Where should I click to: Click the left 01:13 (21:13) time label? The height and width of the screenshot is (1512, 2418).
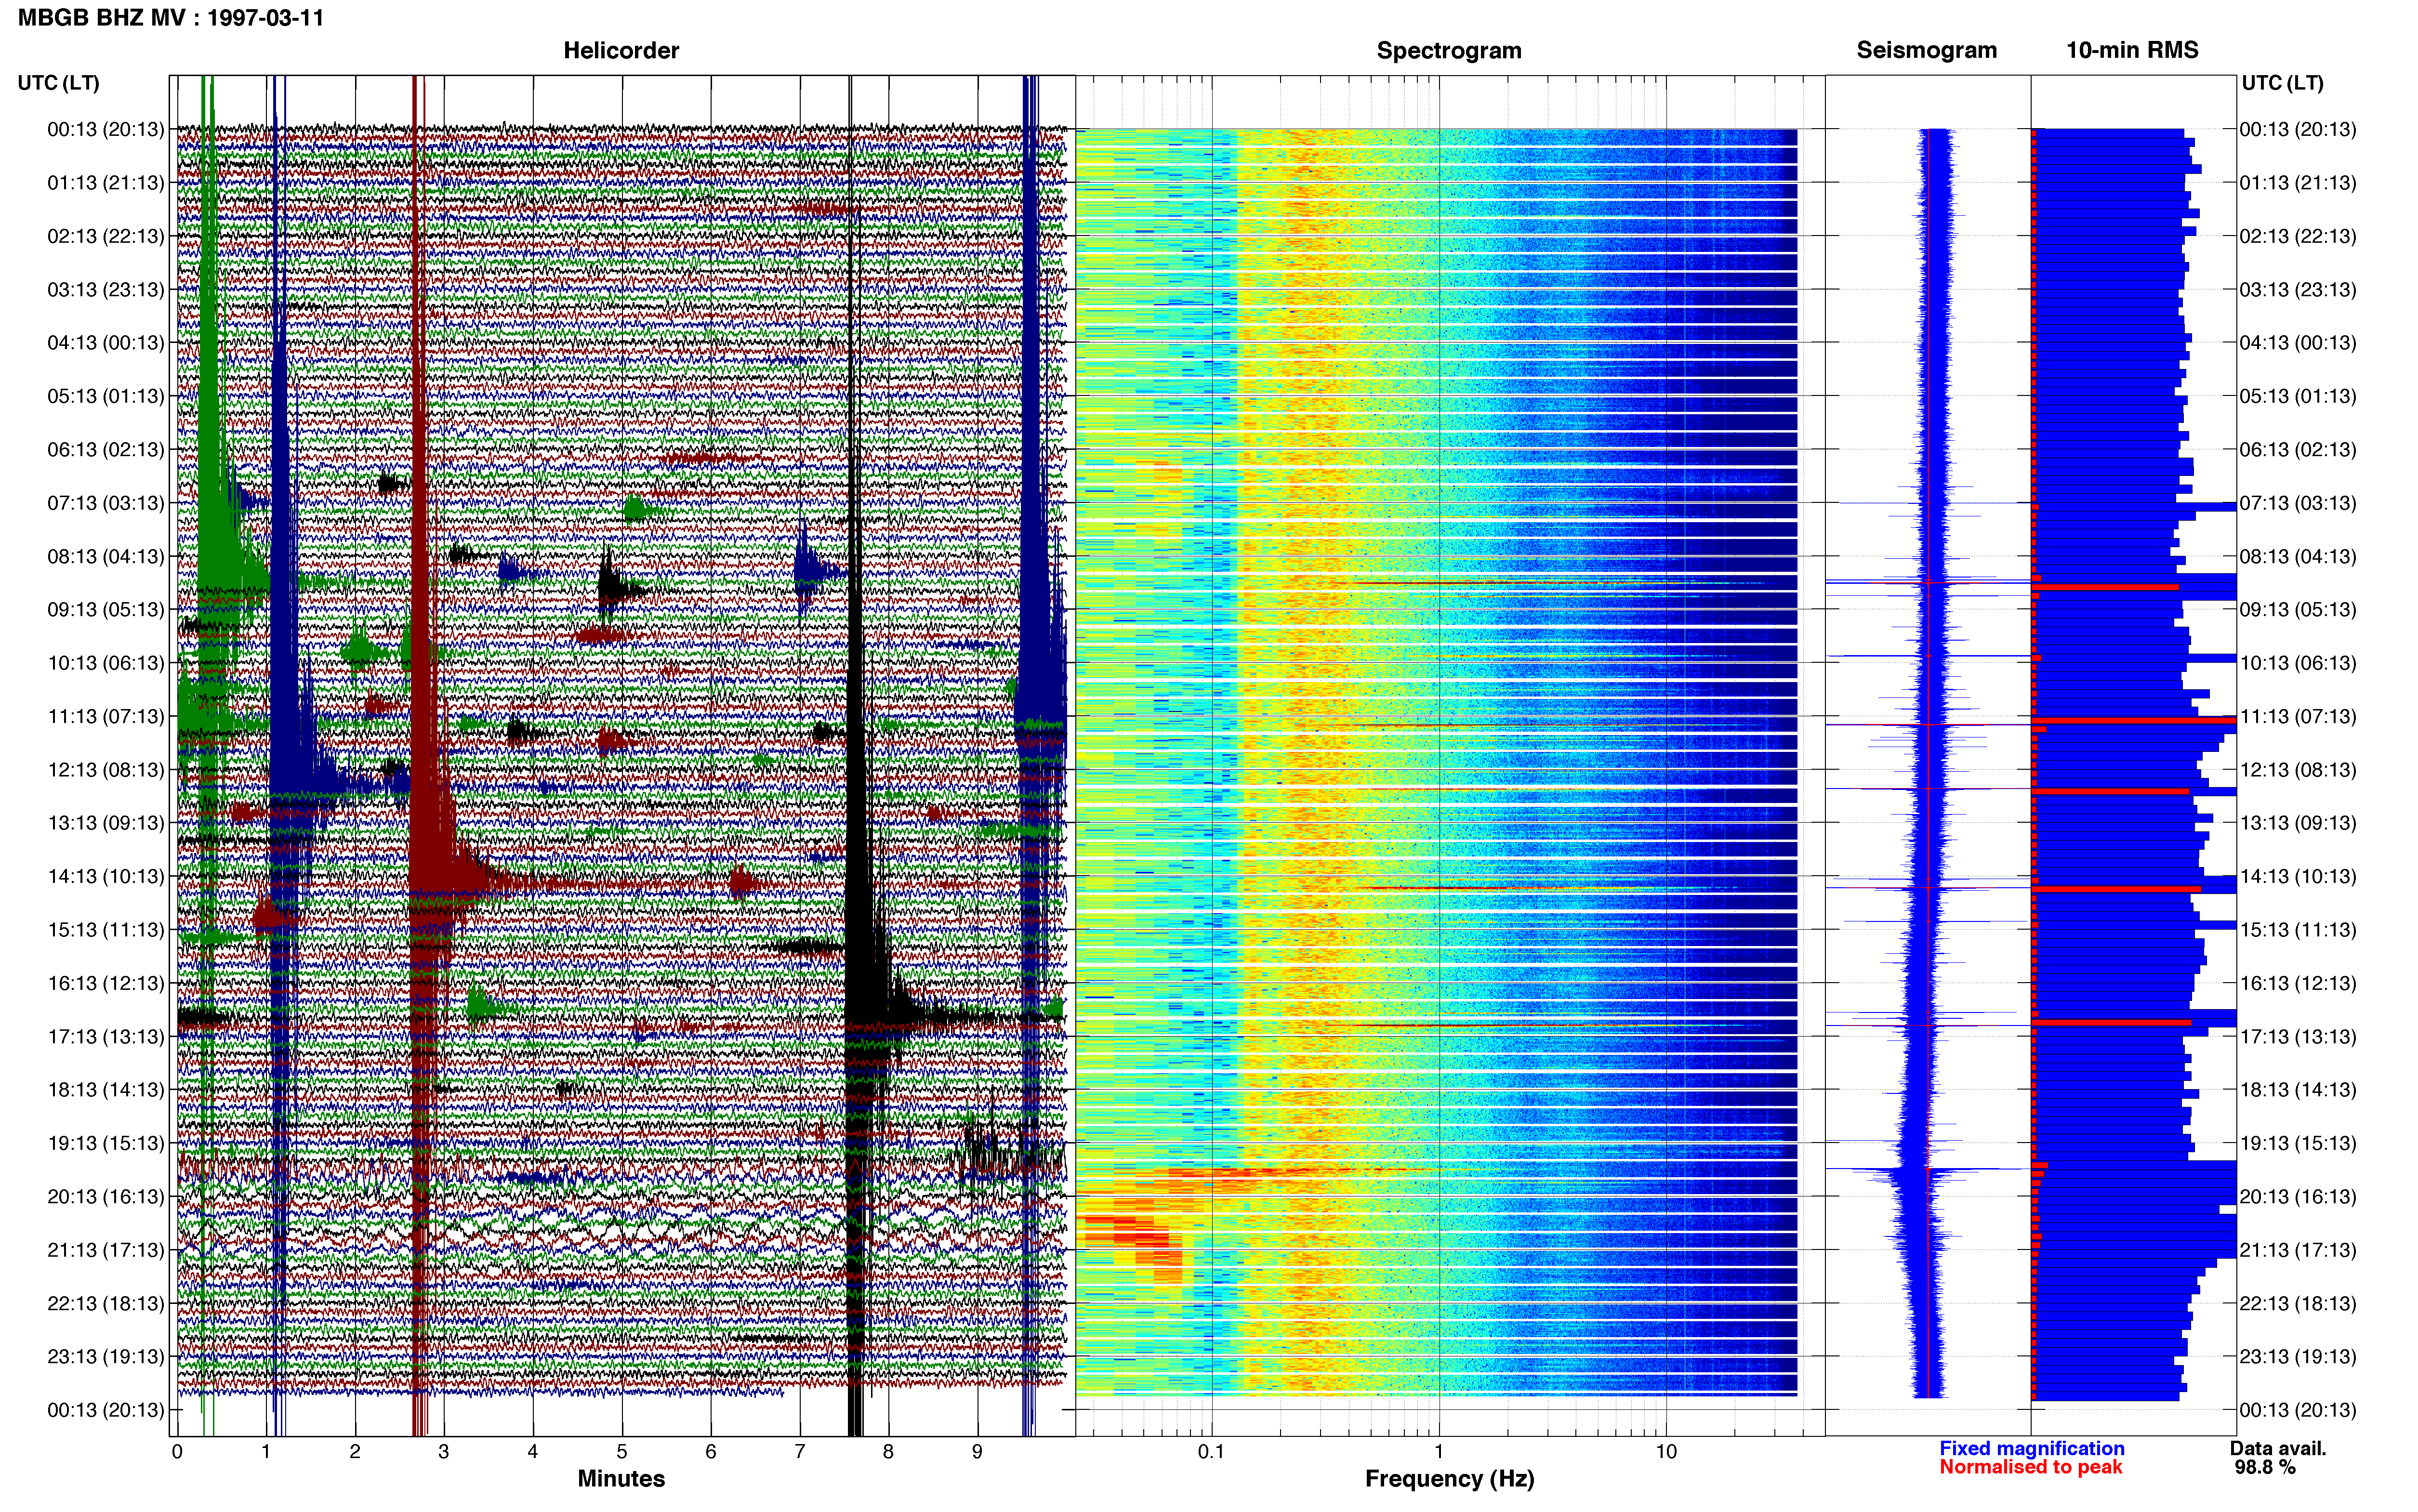click(x=106, y=183)
